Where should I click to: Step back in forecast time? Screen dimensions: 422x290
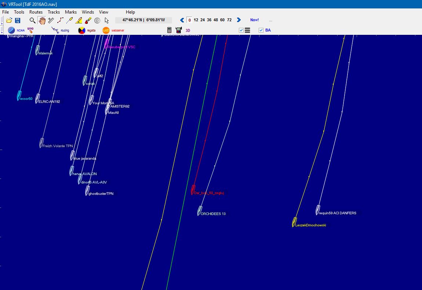coord(182,20)
